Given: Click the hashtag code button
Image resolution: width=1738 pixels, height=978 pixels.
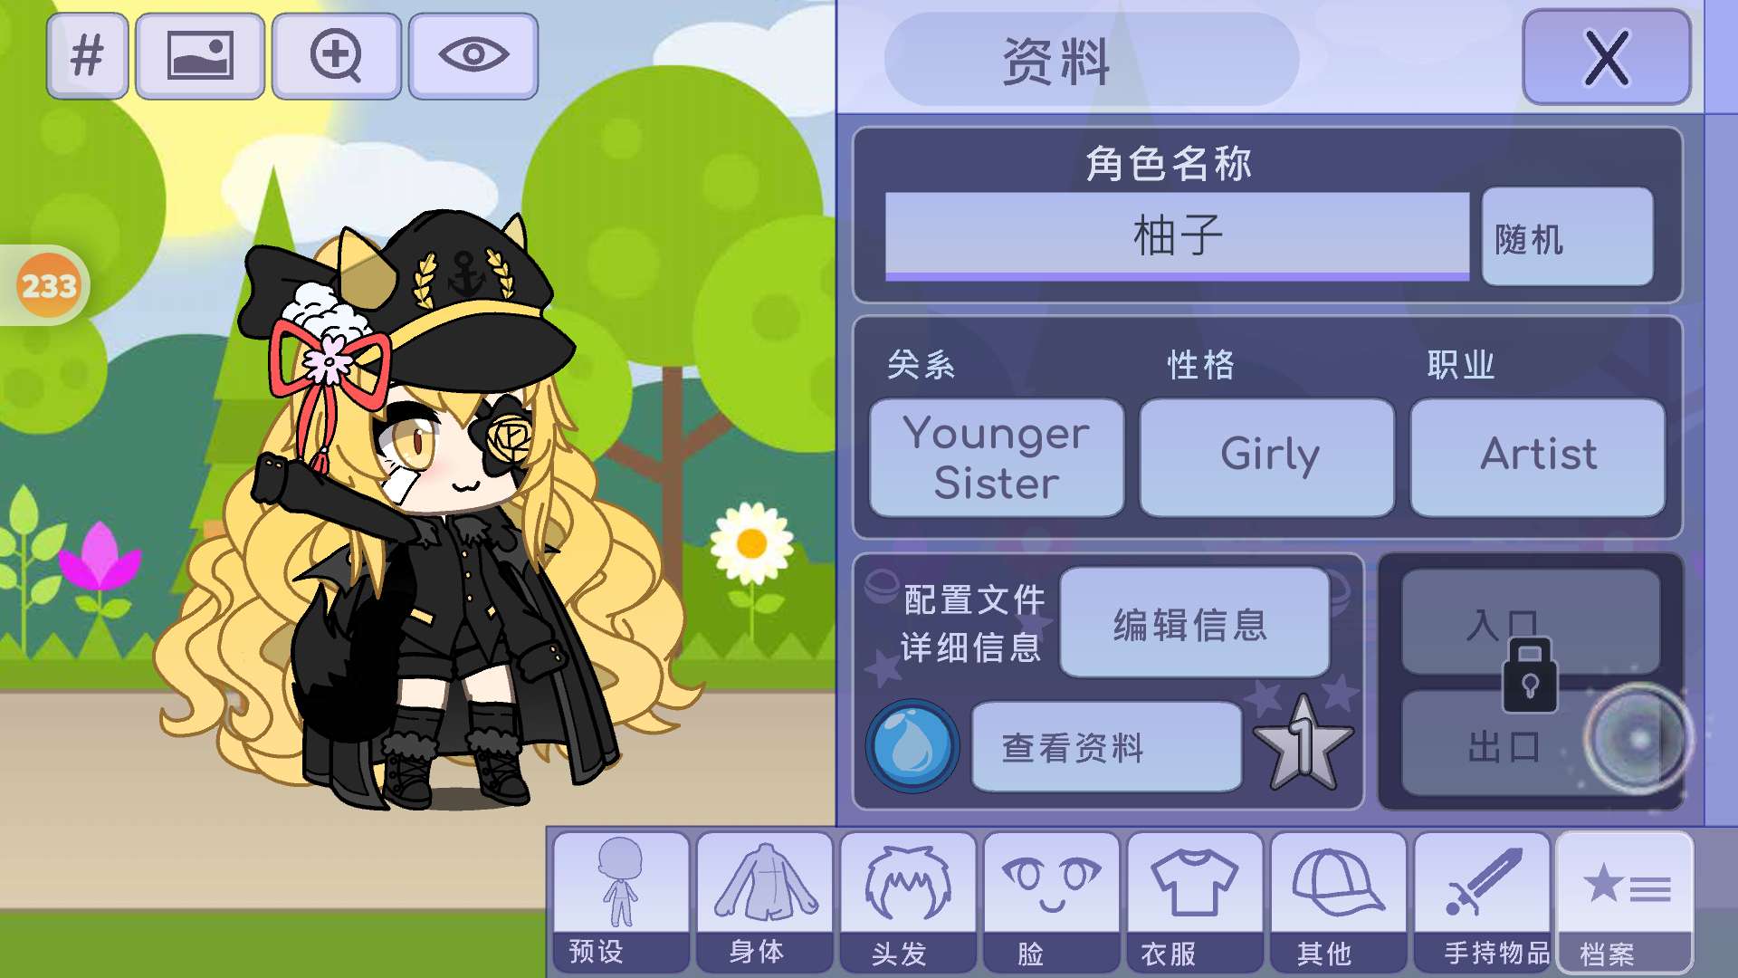Looking at the screenshot, I should coord(87,56).
